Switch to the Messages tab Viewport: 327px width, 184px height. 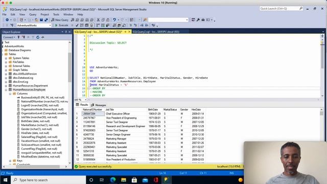pos(99,105)
